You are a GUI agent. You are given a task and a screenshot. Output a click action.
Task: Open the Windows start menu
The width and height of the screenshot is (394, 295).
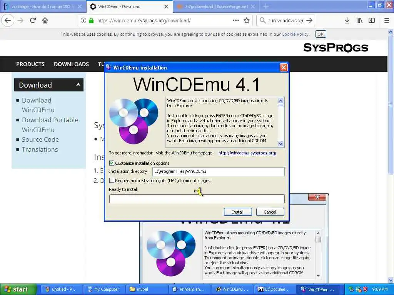[x=18, y=289]
